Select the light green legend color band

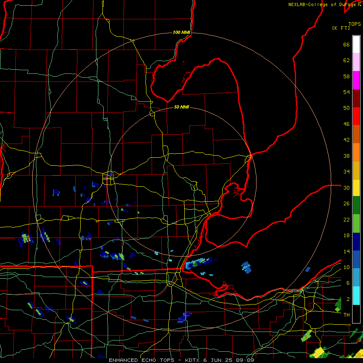(x=356, y=223)
